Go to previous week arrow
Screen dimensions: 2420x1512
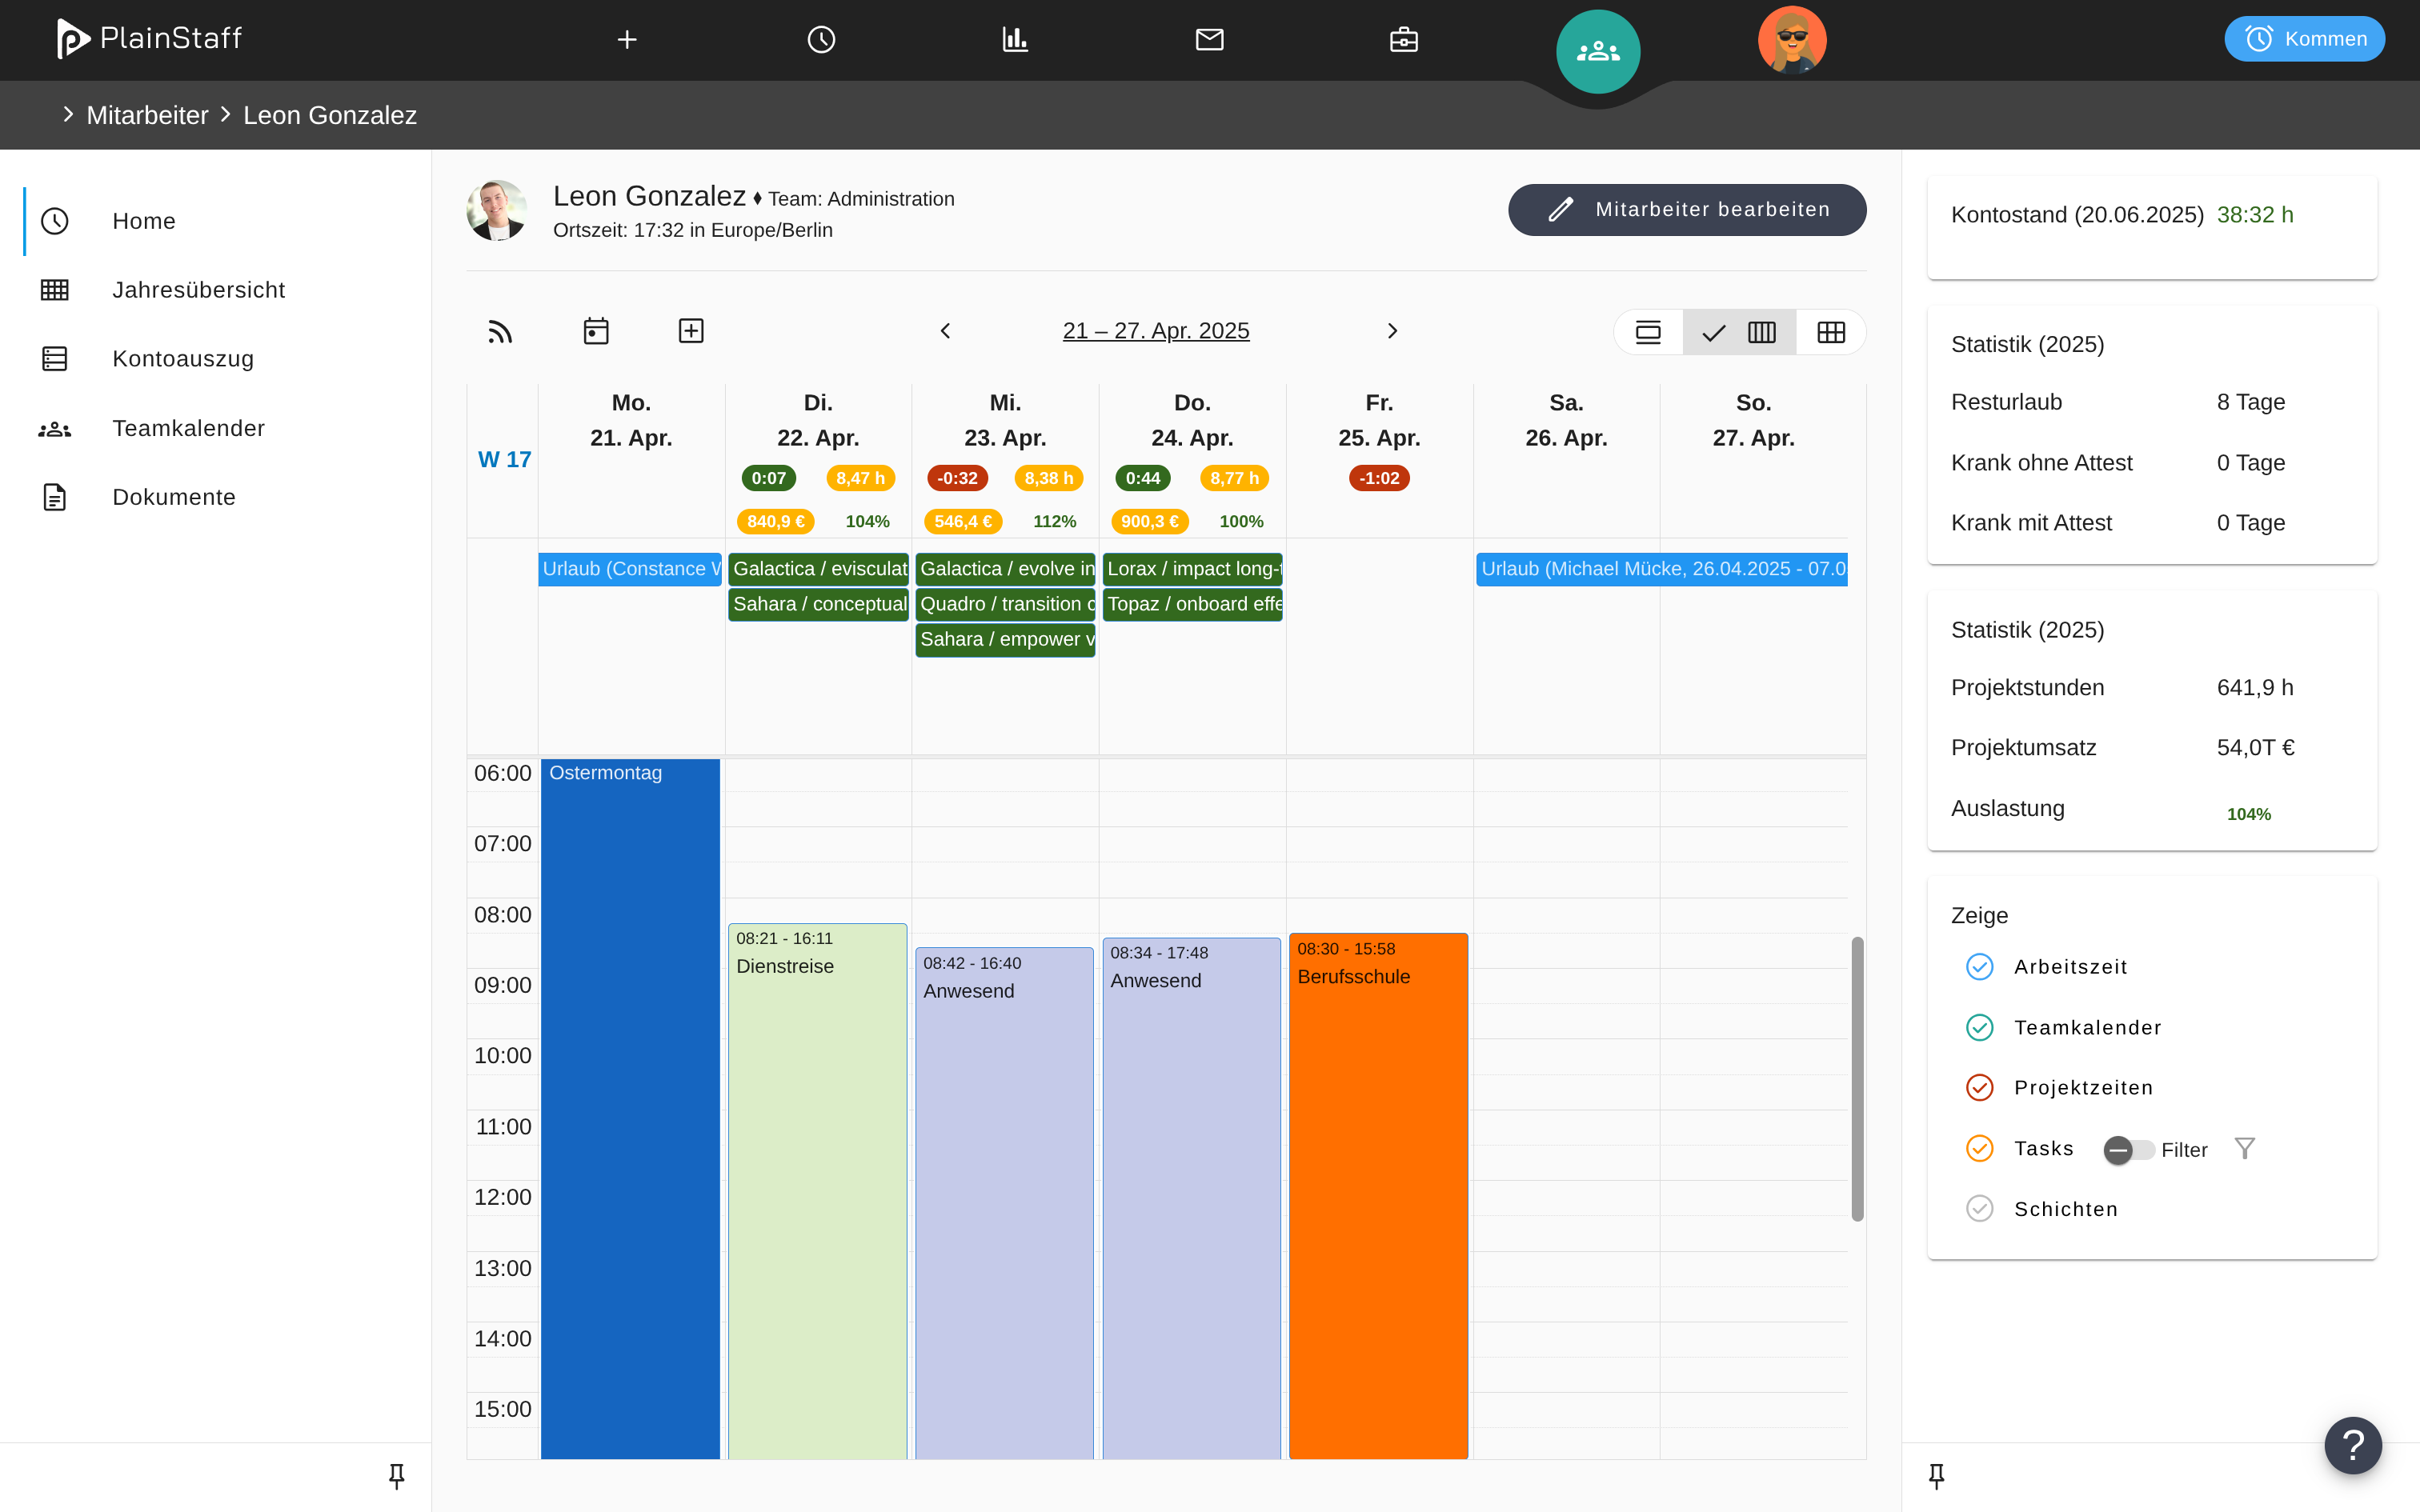945,331
